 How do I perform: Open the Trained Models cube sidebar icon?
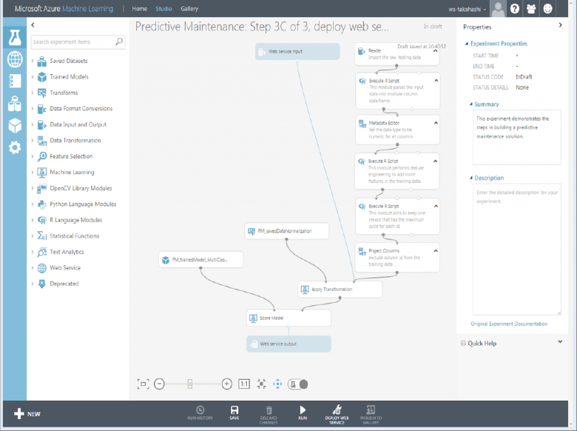[15, 126]
